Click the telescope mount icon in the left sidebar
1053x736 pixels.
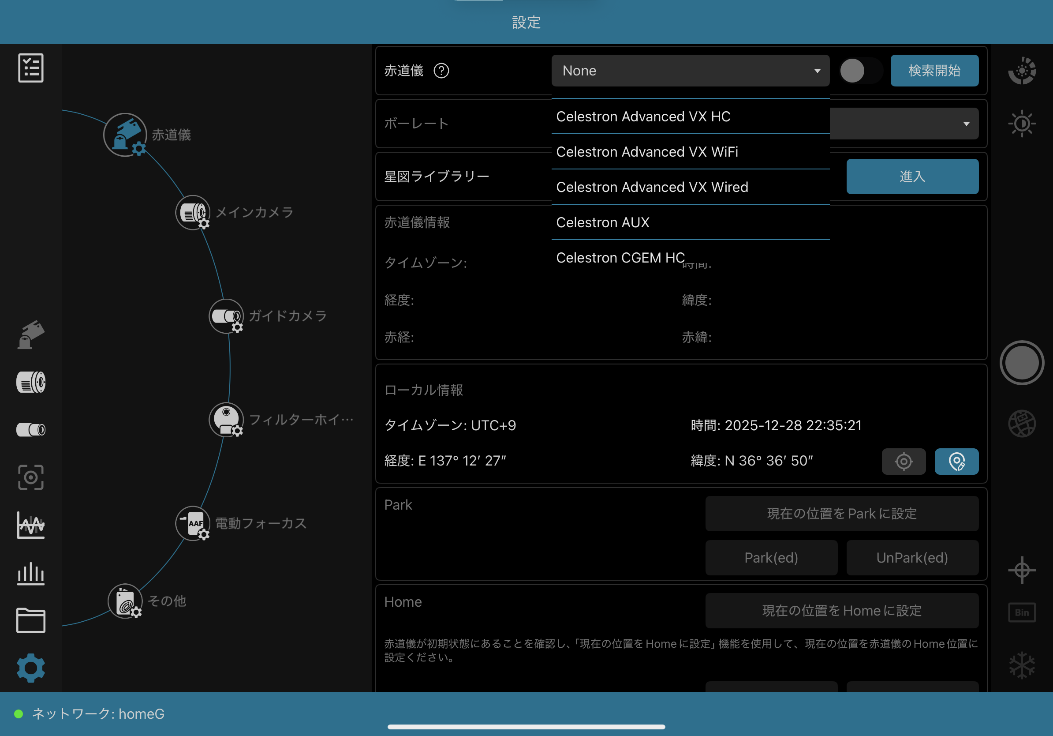31,335
